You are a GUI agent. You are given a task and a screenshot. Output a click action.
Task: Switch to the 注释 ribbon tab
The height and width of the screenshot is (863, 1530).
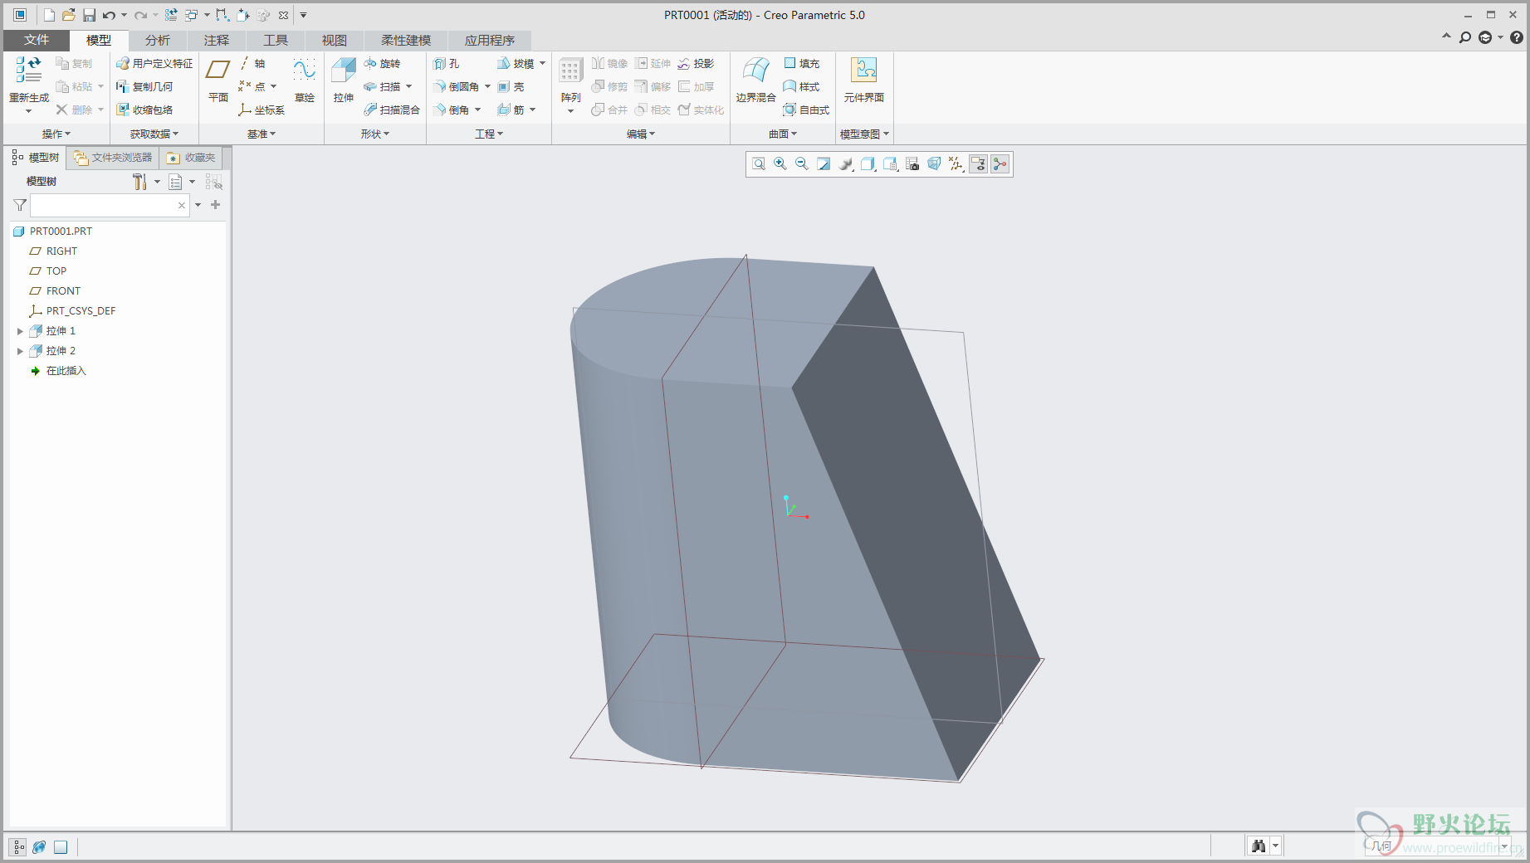[216, 40]
